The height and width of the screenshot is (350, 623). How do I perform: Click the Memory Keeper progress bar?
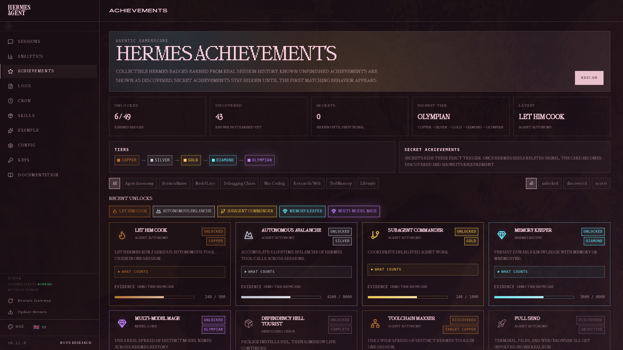pos(534,297)
